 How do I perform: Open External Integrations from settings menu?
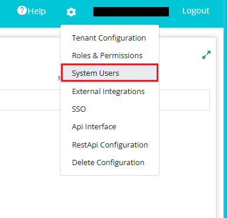(x=109, y=92)
